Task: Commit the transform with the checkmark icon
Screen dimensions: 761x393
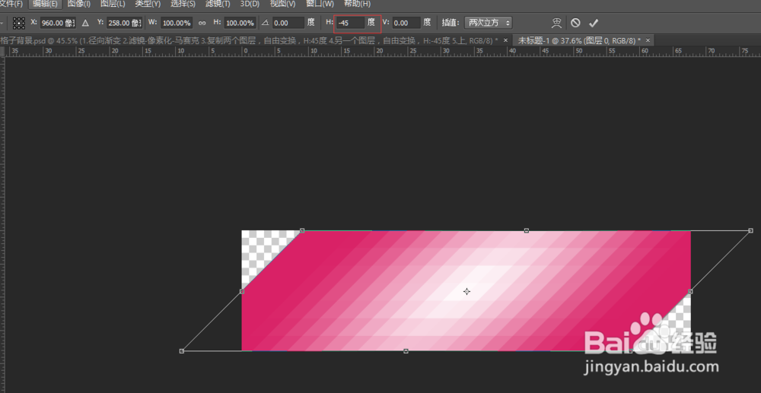Action: [x=593, y=23]
